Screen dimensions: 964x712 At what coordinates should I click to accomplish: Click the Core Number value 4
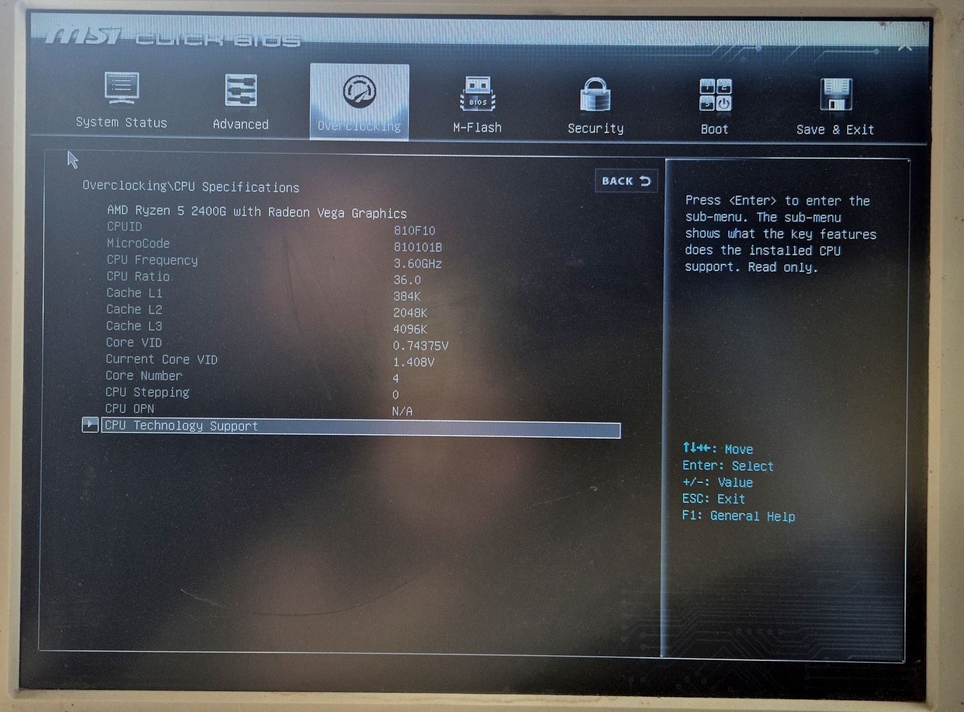[x=396, y=379]
